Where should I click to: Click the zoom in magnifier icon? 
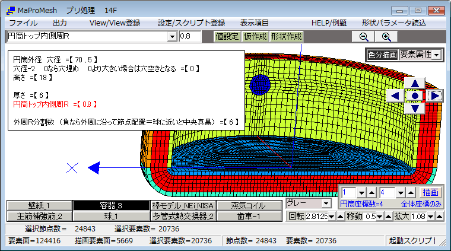point(386,36)
